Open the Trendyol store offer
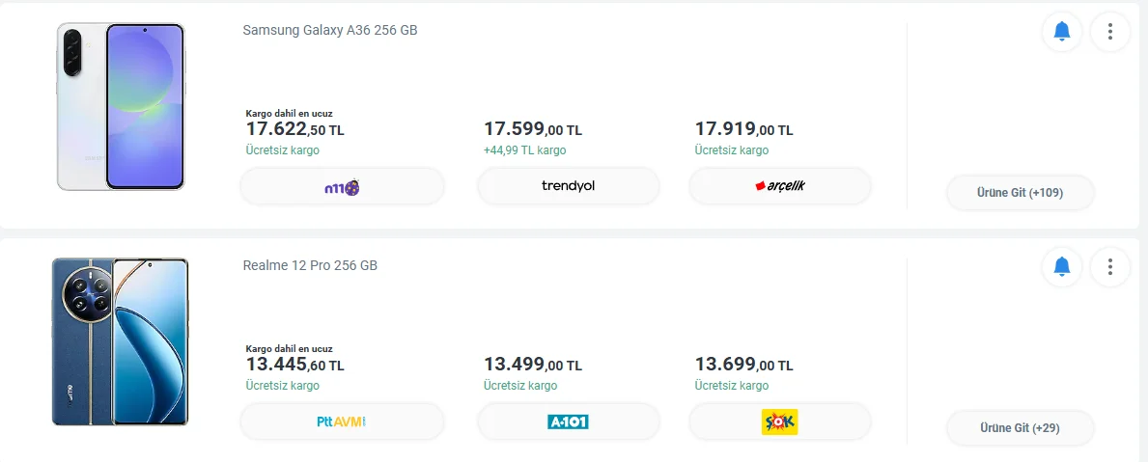1148x462 pixels. (568, 186)
